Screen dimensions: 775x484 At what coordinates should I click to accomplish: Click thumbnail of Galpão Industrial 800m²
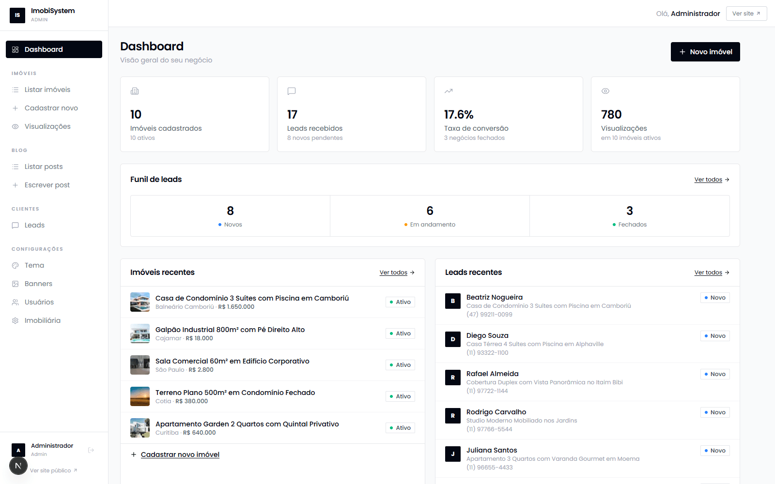pos(140,333)
